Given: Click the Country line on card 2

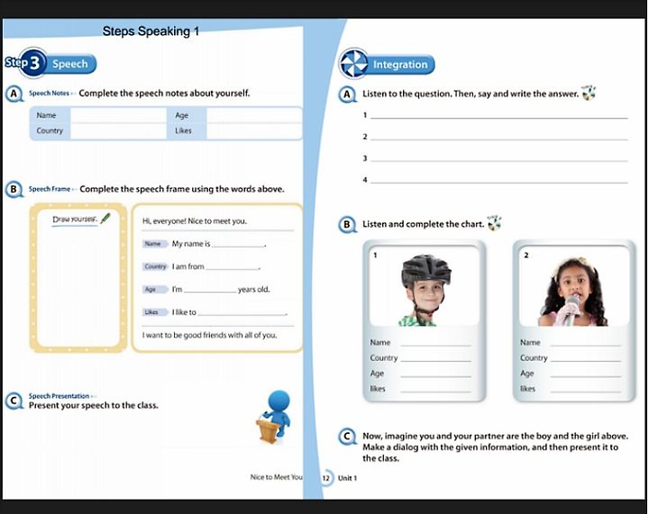Looking at the screenshot, I should (586, 357).
